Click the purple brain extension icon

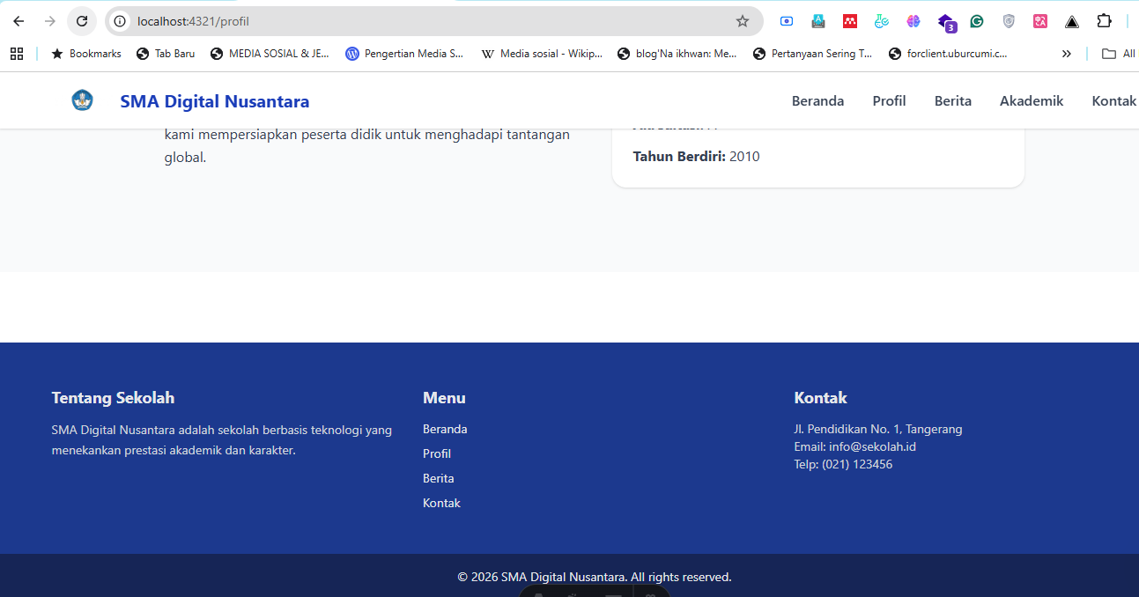[913, 21]
